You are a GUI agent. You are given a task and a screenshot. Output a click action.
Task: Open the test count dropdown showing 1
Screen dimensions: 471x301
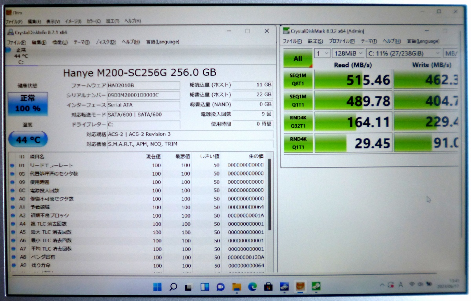coord(322,53)
